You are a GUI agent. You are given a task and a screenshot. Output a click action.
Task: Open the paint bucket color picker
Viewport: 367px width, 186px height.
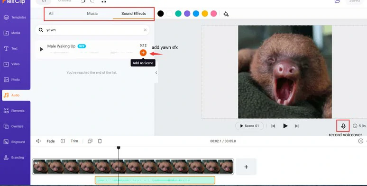point(226,14)
